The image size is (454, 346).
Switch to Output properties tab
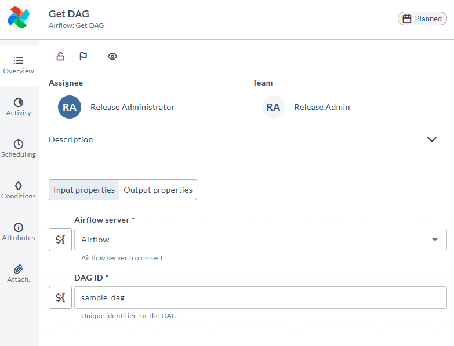pos(158,190)
